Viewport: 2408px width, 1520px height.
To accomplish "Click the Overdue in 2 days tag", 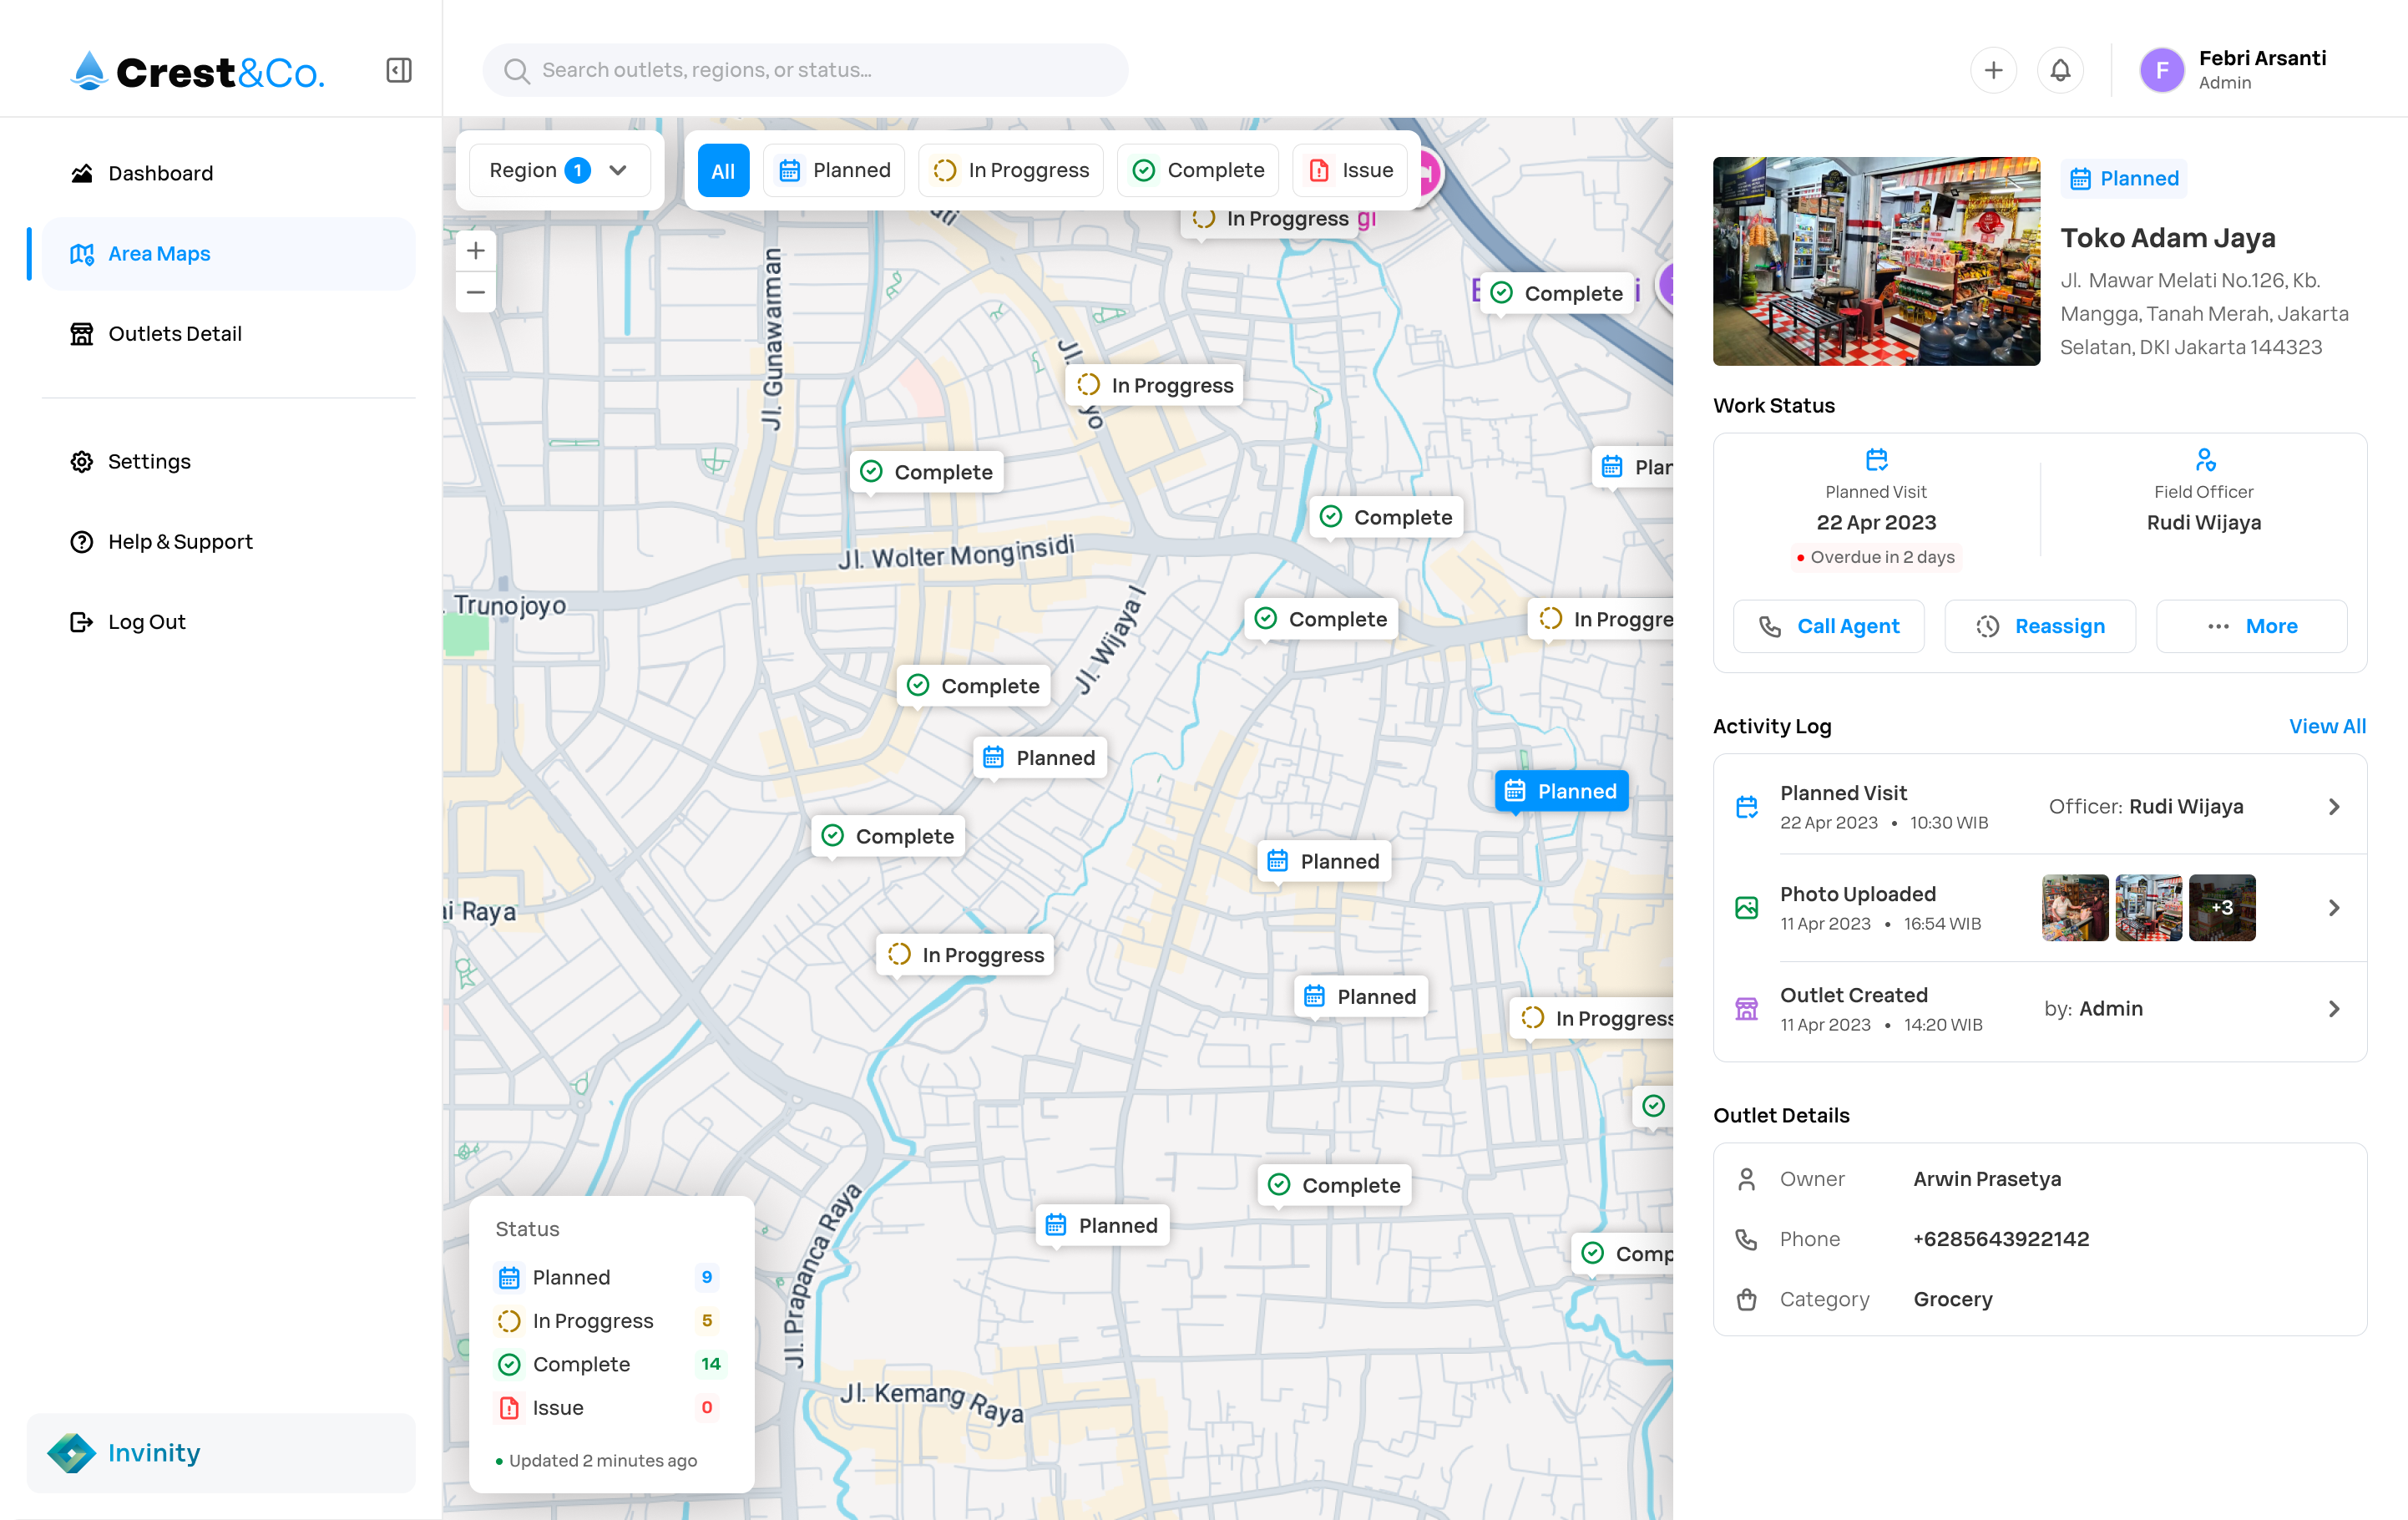I will coord(1876,557).
